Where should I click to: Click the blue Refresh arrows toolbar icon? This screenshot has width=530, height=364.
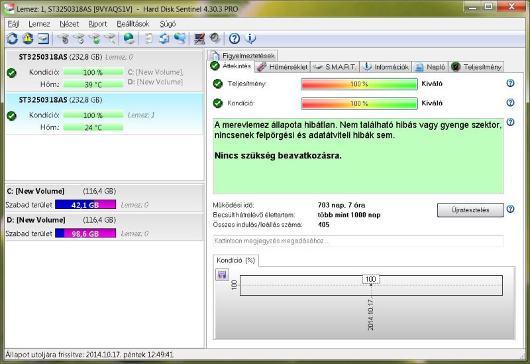[12, 38]
